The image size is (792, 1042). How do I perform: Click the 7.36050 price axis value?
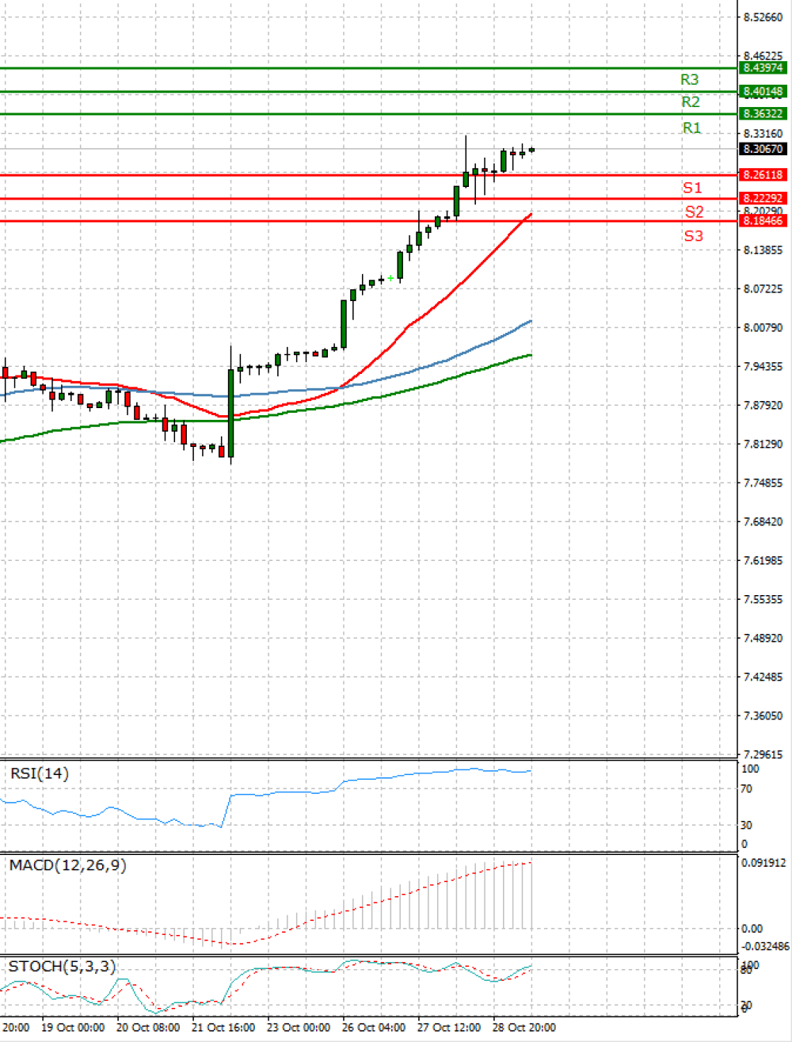tap(763, 716)
